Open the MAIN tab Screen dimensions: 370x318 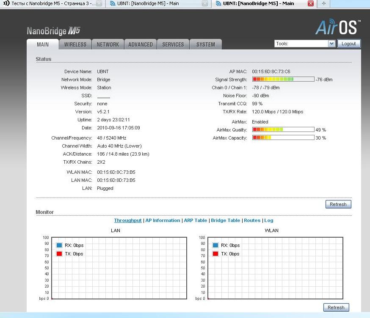[43, 44]
